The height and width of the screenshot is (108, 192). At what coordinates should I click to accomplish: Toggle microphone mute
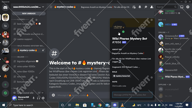click(34, 98)
